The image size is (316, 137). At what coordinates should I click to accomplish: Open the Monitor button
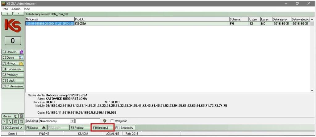[x=10, y=116]
